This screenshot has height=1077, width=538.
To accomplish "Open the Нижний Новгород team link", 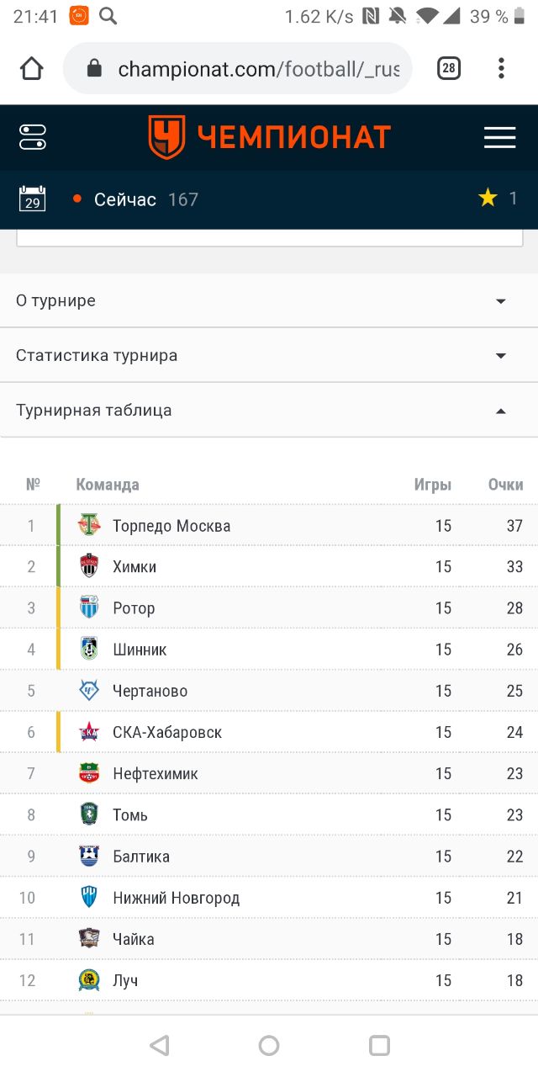I will point(177,898).
